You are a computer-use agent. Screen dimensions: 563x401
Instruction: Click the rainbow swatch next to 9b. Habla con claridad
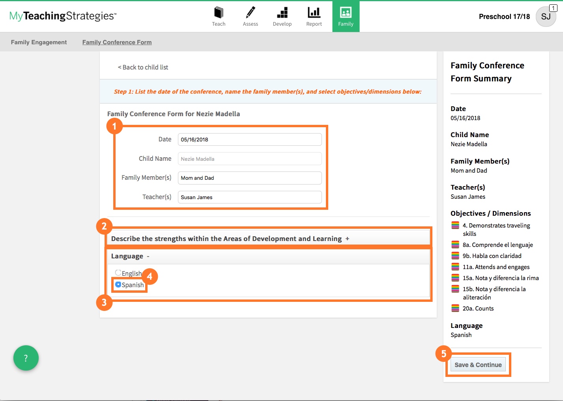pyautogui.click(x=455, y=256)
